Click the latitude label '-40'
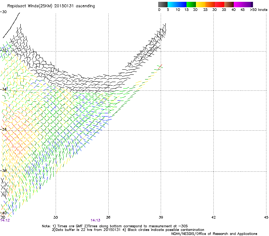 pyautogui.click(x=3, y=213)
